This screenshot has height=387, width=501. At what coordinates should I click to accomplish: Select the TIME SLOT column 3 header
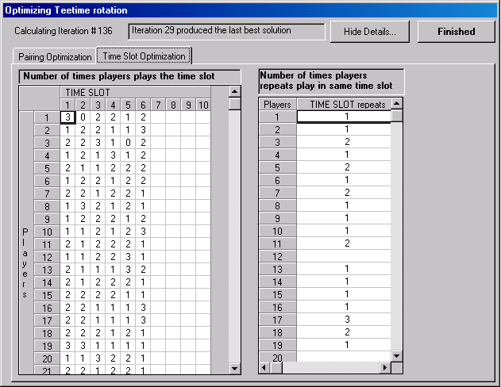98,105
